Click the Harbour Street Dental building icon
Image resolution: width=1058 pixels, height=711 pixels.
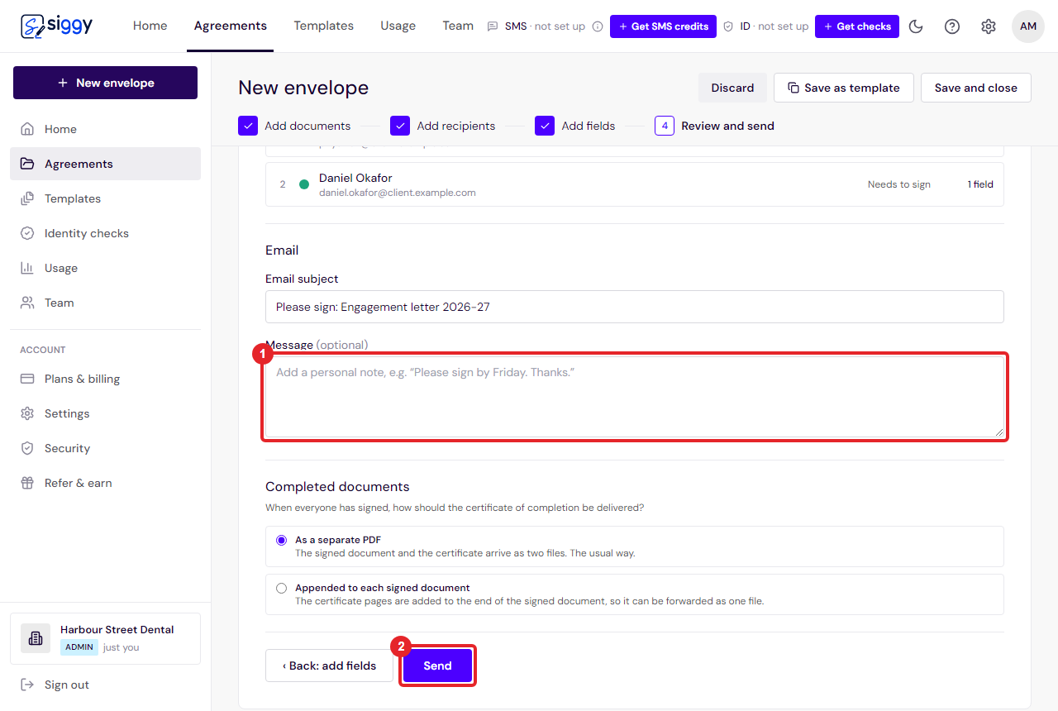(x=36, y=638)
